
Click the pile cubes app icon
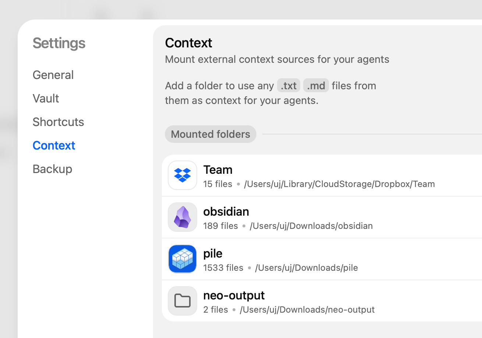[x=182, y=259]
